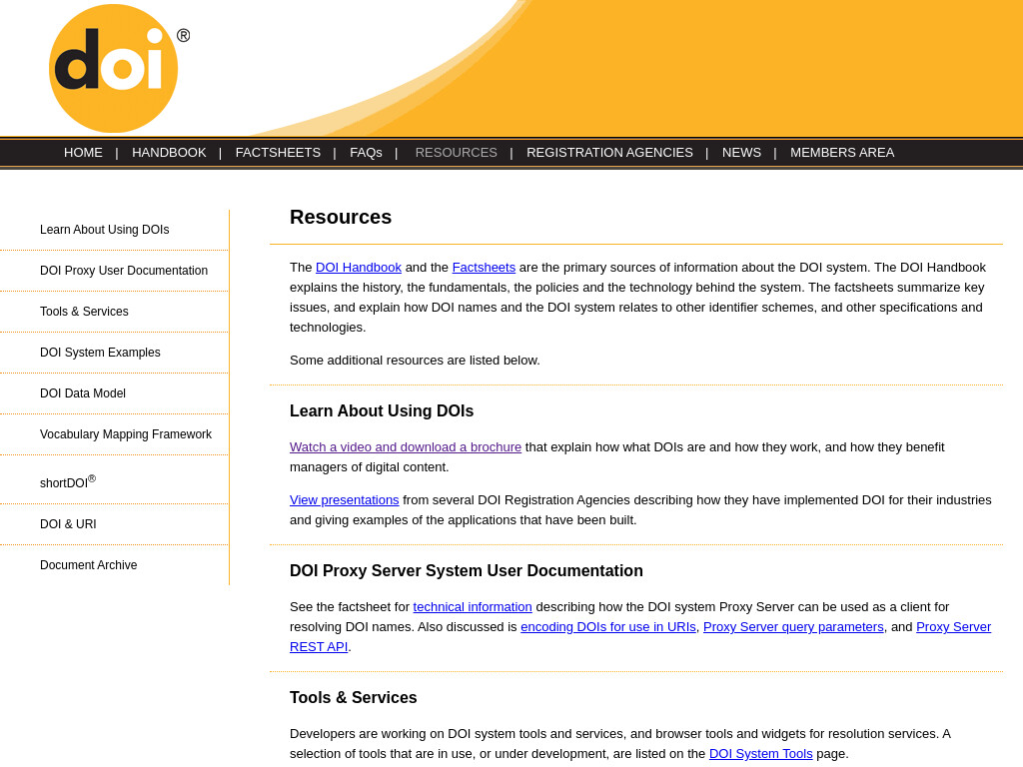Open the HOME menu item
Viewport: 1023px width, 767px height.
pos(83,153)
